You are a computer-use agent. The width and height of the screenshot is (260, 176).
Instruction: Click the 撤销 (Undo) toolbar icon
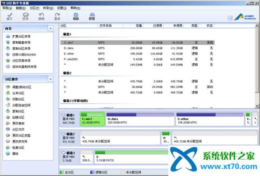pos(41,17)
